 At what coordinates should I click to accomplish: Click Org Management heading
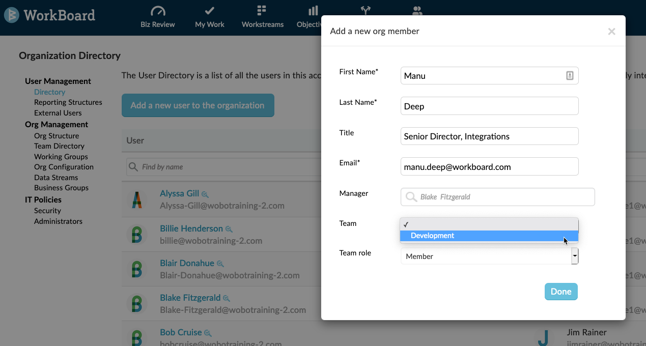point(57,125)
